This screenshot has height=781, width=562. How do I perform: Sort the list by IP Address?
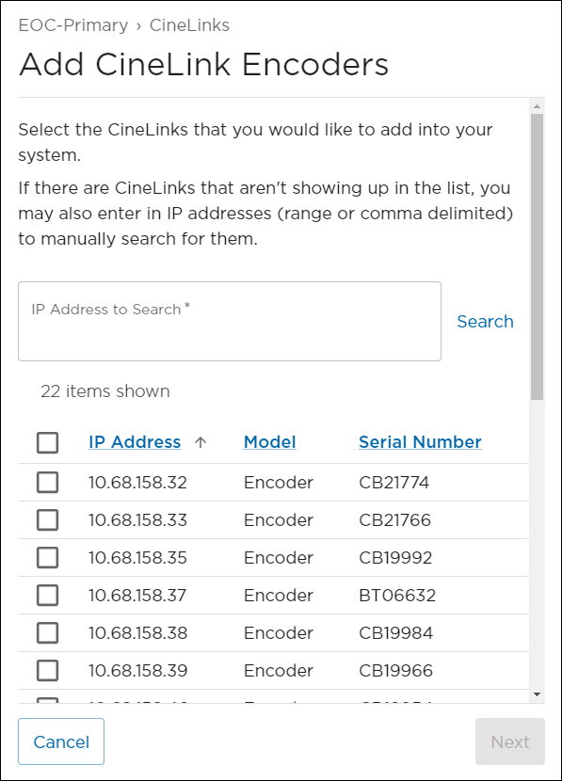tap(134, 442)
